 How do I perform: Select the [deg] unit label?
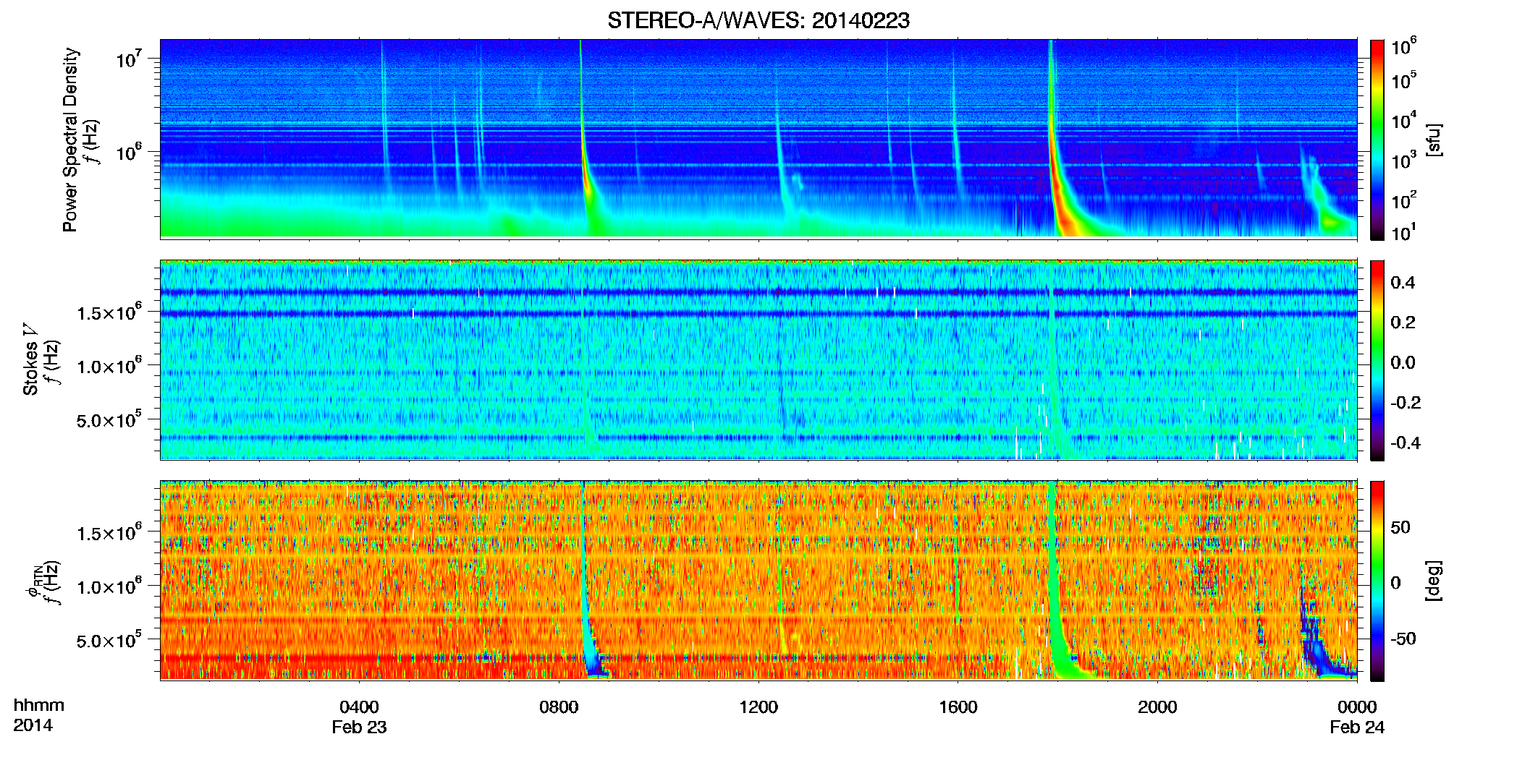(x=1434, y=581)
